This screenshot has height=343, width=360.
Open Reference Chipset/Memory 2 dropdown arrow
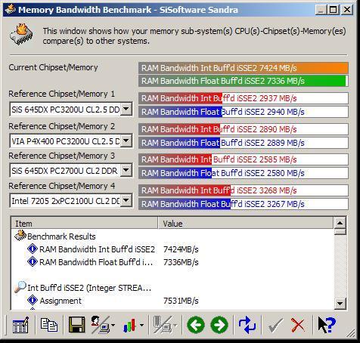[x=126, y=141]
